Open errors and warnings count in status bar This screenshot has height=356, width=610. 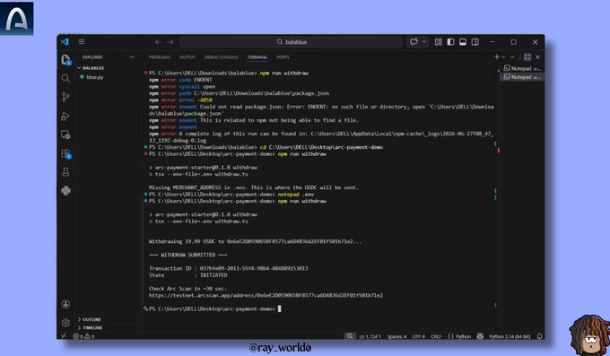[83, 336]
